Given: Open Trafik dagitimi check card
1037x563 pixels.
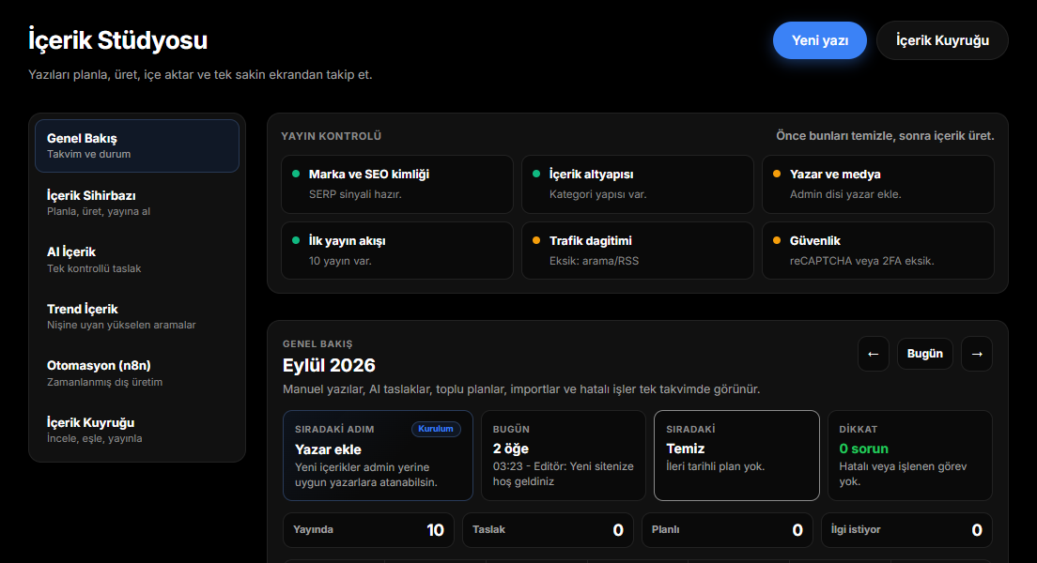Looking at the screenshot, I should pyautogui.click(x=638, y=251).
